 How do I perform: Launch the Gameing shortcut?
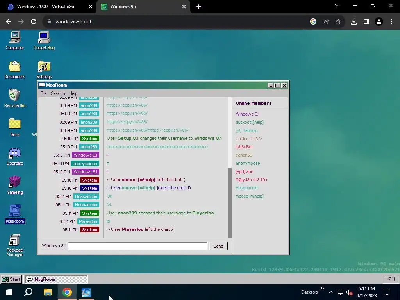tap(15, 185)
